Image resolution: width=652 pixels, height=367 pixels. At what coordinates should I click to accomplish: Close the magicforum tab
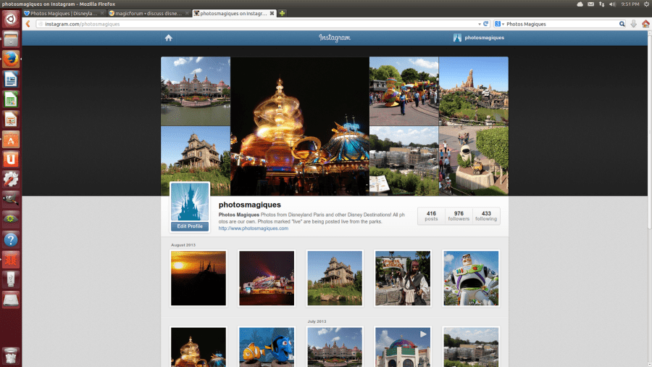click(x=187, y=13)
